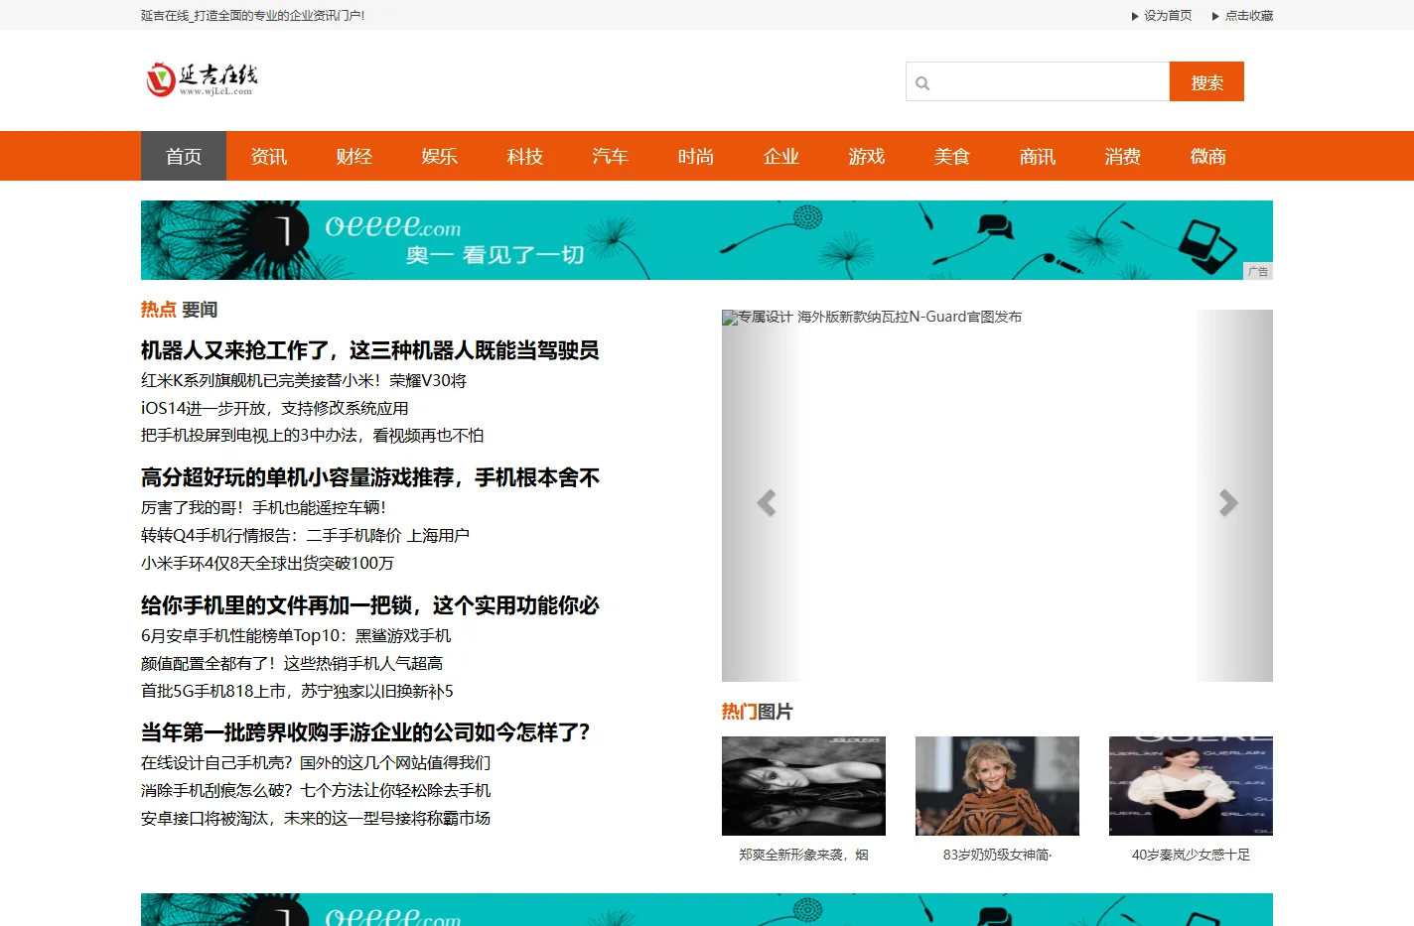Open article 消除手机刮痕怎么破
Screen dimensions: 1414x926
(x=316, y=790)
